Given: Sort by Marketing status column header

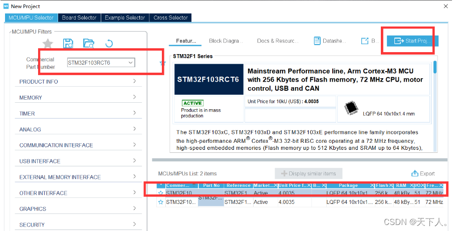Looking at the screenshot, I should point(265,185).
